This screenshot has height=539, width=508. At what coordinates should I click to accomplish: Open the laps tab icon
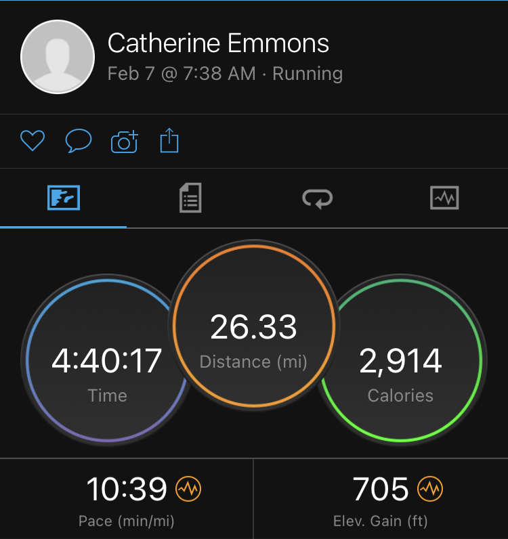(317, 198)
